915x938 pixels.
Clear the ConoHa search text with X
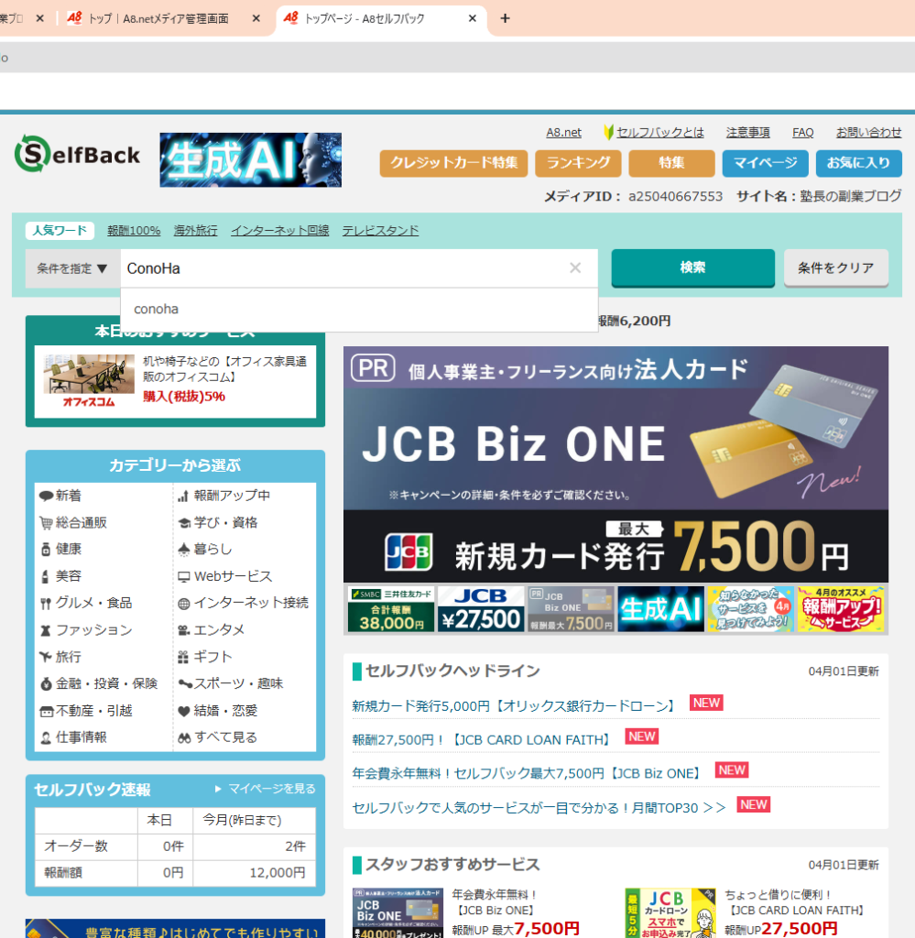pos(575,268)
